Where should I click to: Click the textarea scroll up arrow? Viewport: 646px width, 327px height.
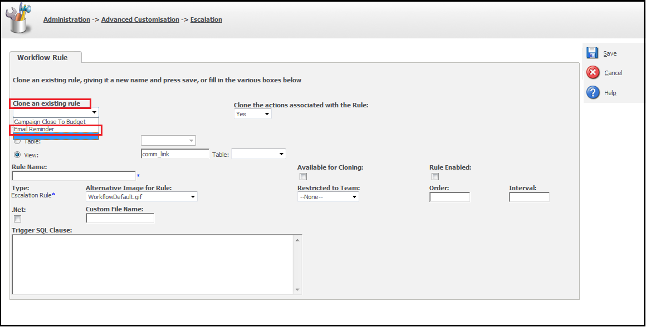pos(298,240)
